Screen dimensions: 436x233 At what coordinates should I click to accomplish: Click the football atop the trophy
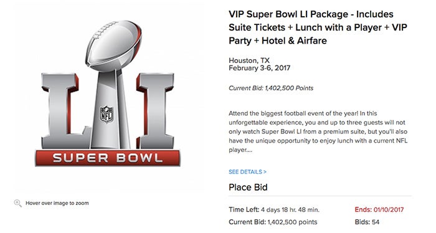coord(114,44)
